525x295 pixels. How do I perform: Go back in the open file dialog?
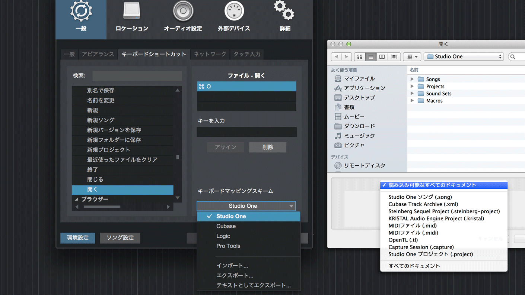click(337, 56)
